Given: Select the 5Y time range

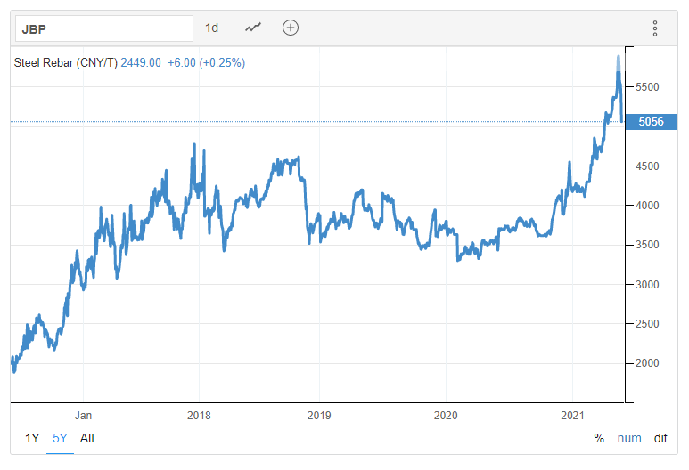Looking at the screenshot, I should [60, 438].
